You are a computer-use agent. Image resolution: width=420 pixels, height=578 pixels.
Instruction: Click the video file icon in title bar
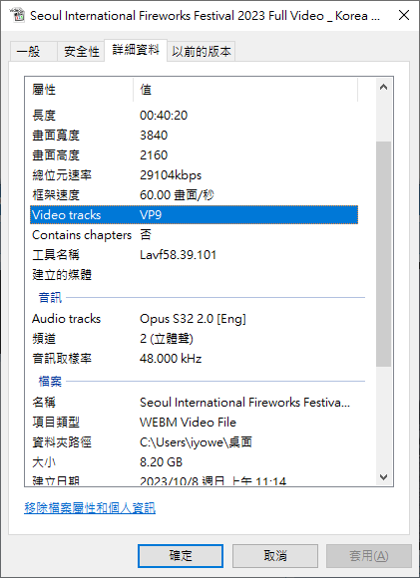point(17,15)
